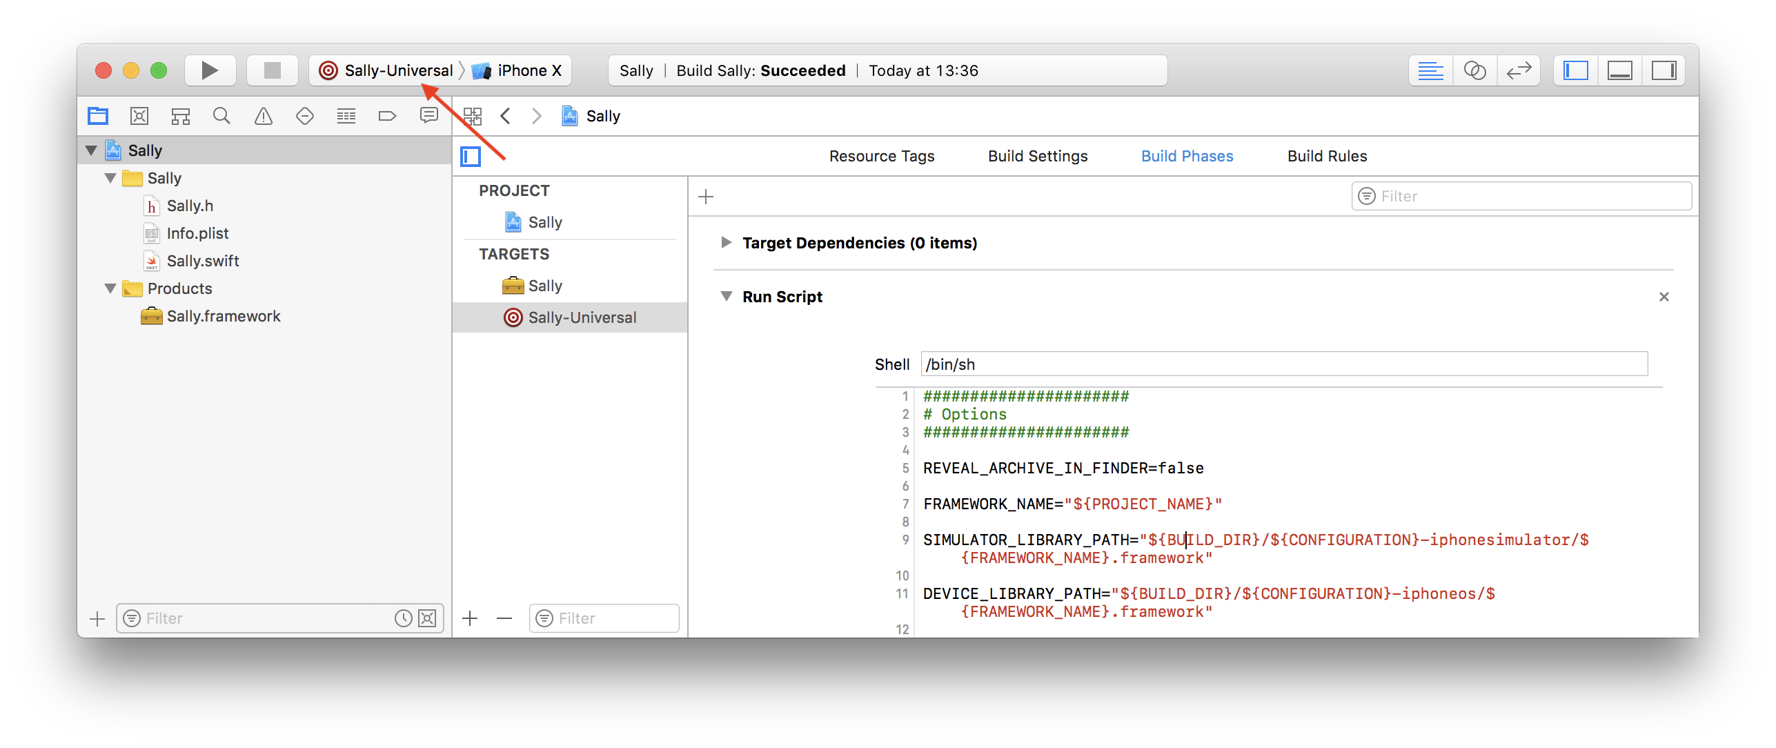Image resolution: width=1776 pixels, height=748 pixels.
Task: Choose iPhone X run destination
Action: [517, 70]
